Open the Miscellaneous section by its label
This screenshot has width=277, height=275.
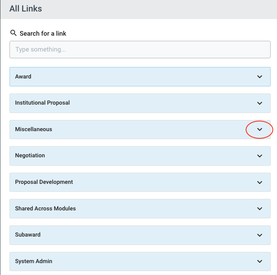[33, 129]
